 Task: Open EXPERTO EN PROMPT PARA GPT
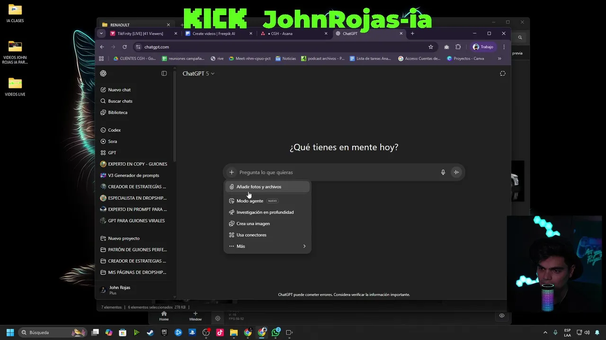coord(134,209)
